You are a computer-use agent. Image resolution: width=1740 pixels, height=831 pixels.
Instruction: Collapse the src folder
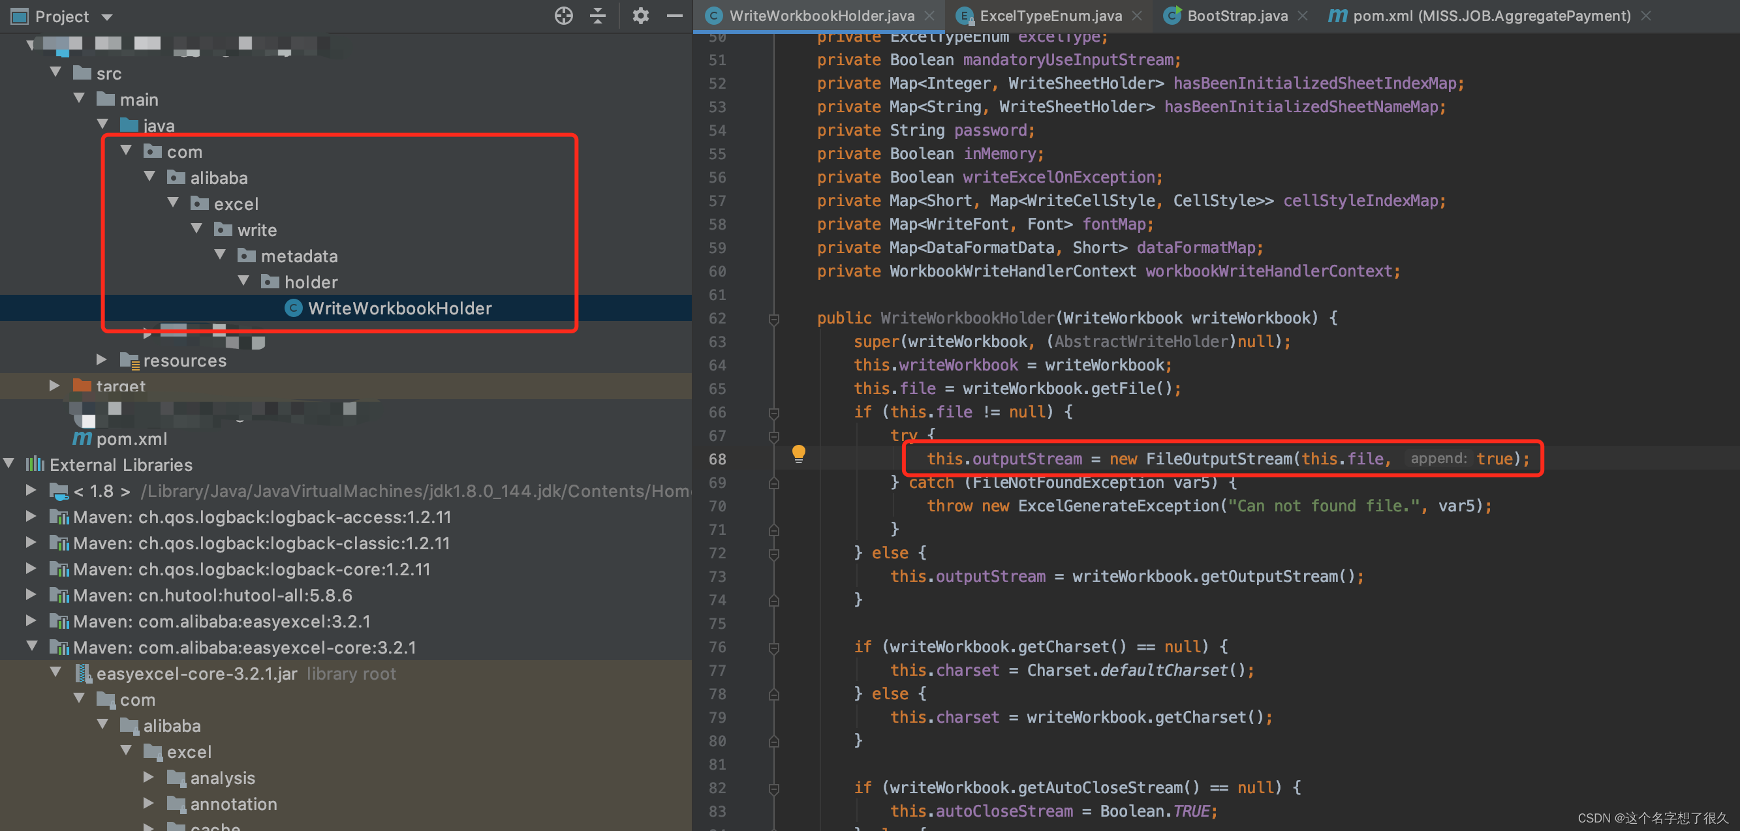(56, 72)
